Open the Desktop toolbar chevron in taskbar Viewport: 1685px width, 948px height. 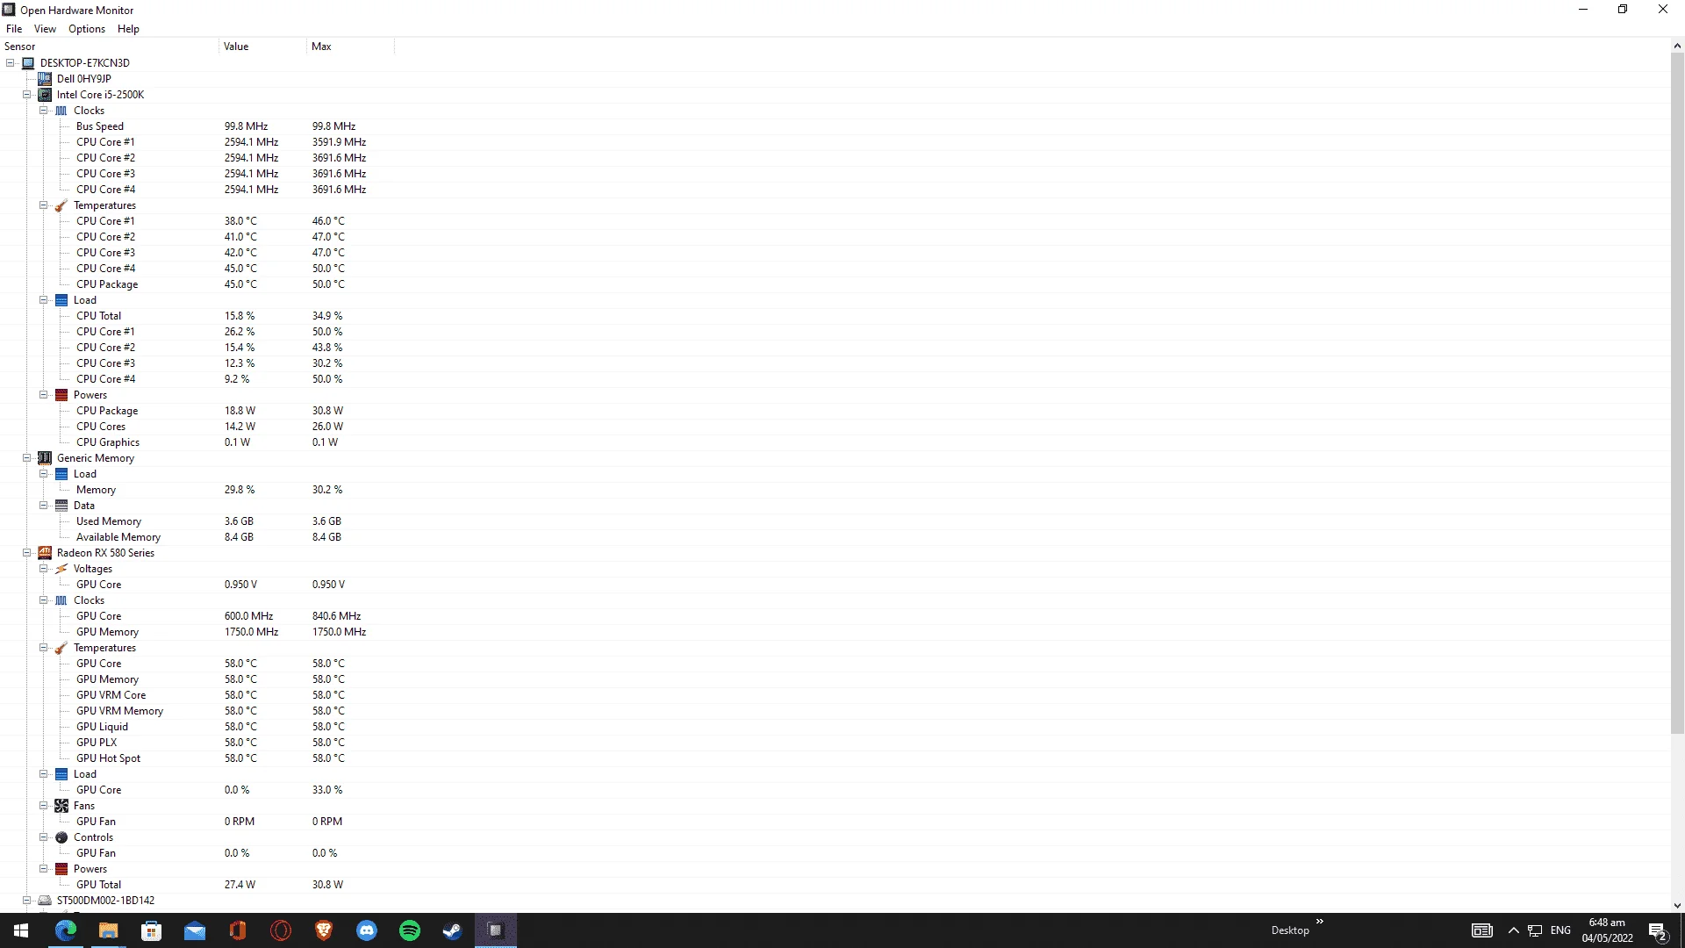(1319, 922)
